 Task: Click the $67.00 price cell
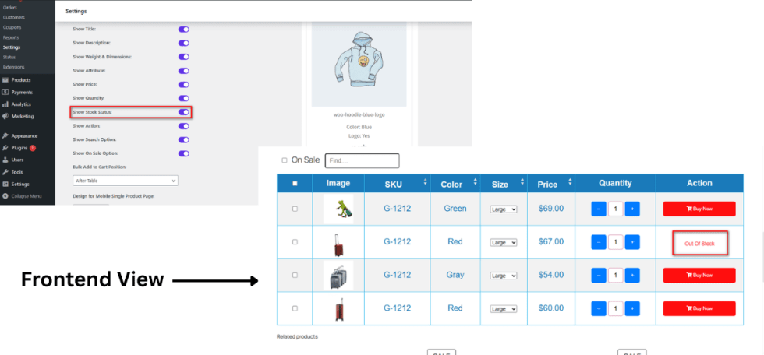tap(551, 241)
